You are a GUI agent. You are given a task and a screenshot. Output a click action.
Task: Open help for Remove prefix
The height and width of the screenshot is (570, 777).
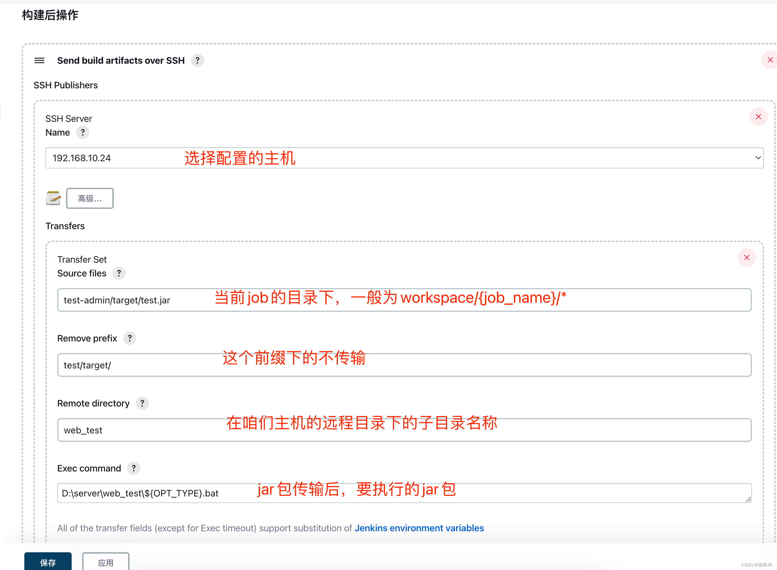pyautogui.click(x=129, y=339)
